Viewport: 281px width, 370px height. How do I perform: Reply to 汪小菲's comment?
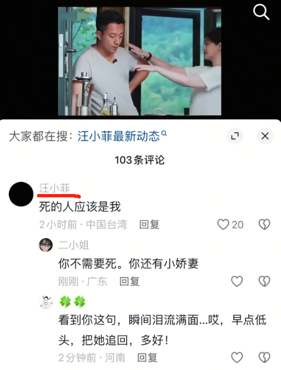[149, 225]
